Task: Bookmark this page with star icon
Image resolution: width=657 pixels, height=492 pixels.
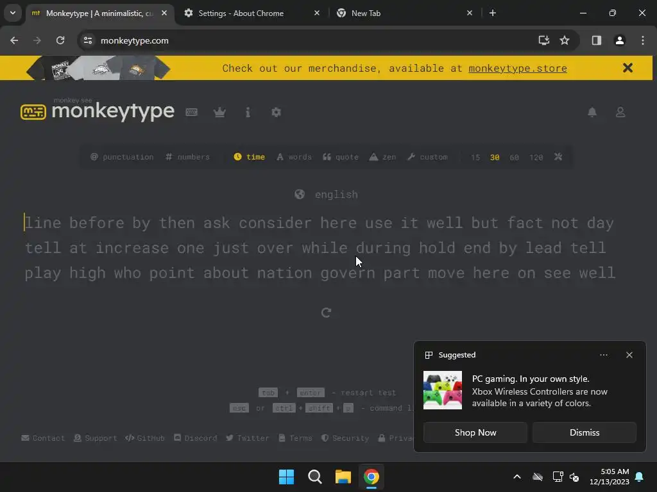Action: [x=565, y=40]
